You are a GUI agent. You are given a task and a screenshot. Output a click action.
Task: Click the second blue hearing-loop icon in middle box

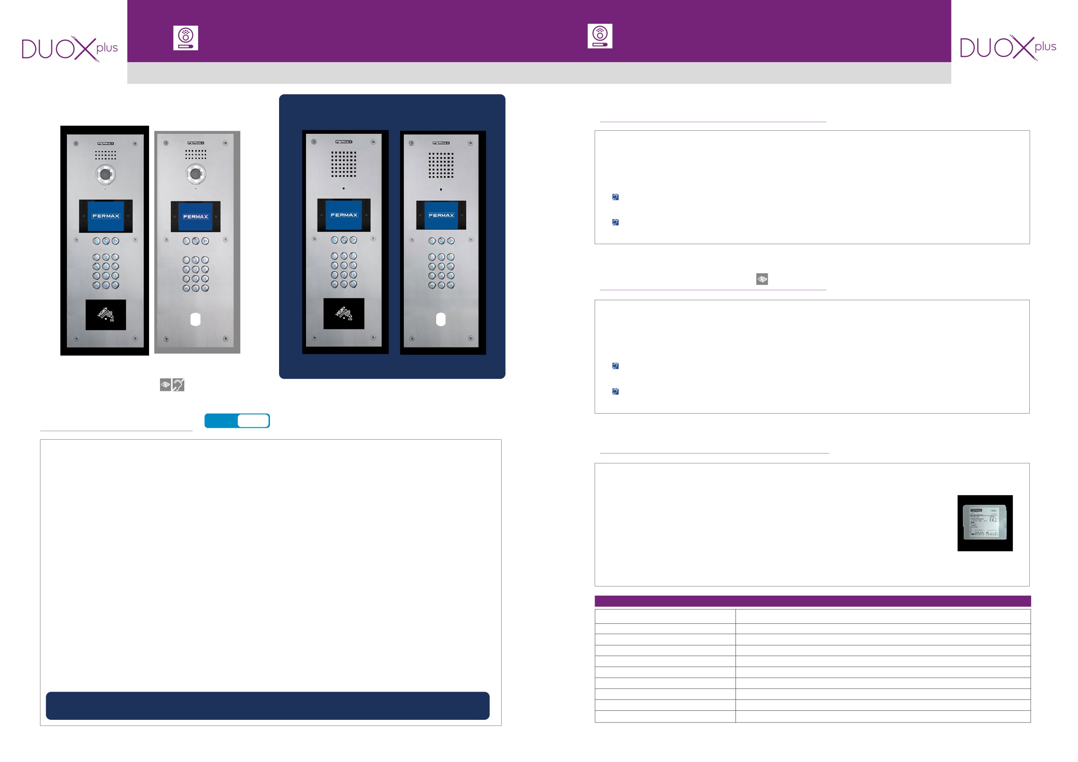pos(615,391)
